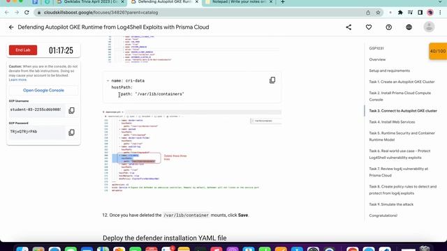Viewport: 447px width, 251px height.
Task: Click Open Google Console
Action: [x=43, y=90]
